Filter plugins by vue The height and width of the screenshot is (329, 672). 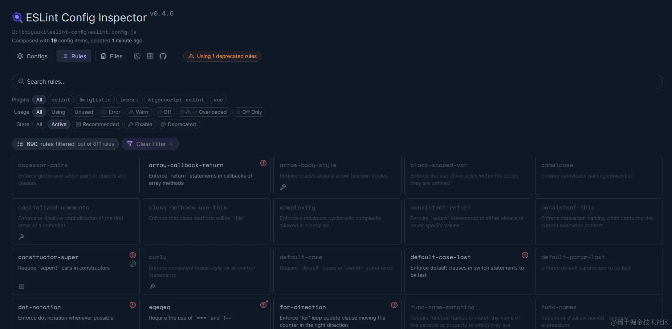tap(218, 100)
